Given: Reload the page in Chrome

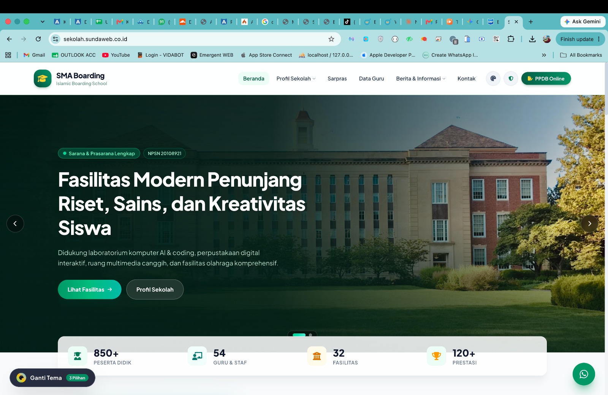Looking at the screenshot, I should [38, 39].
